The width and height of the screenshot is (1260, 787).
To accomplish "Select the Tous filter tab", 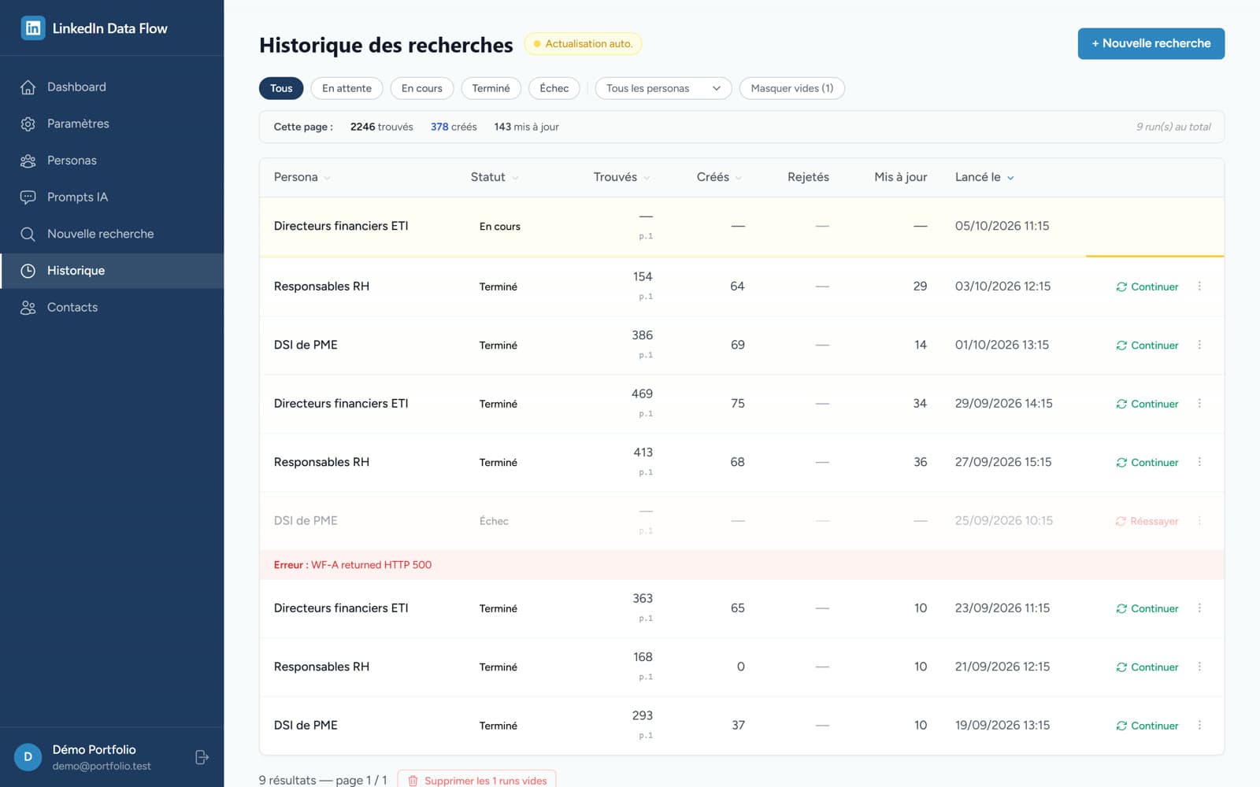I will [x=281, y=88].
